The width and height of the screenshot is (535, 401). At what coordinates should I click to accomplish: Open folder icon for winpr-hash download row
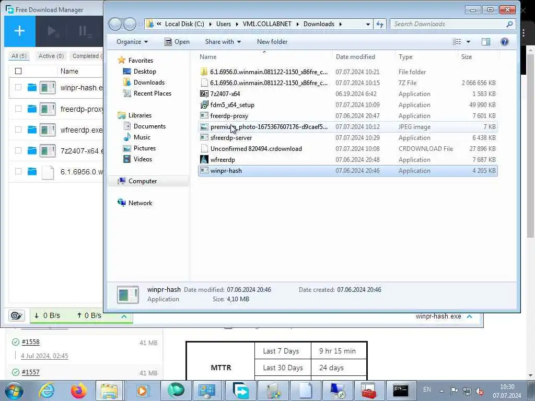(32, 88)
